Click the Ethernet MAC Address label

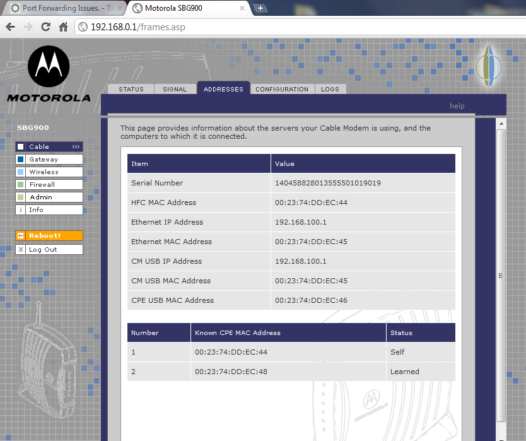click(172, 242)
